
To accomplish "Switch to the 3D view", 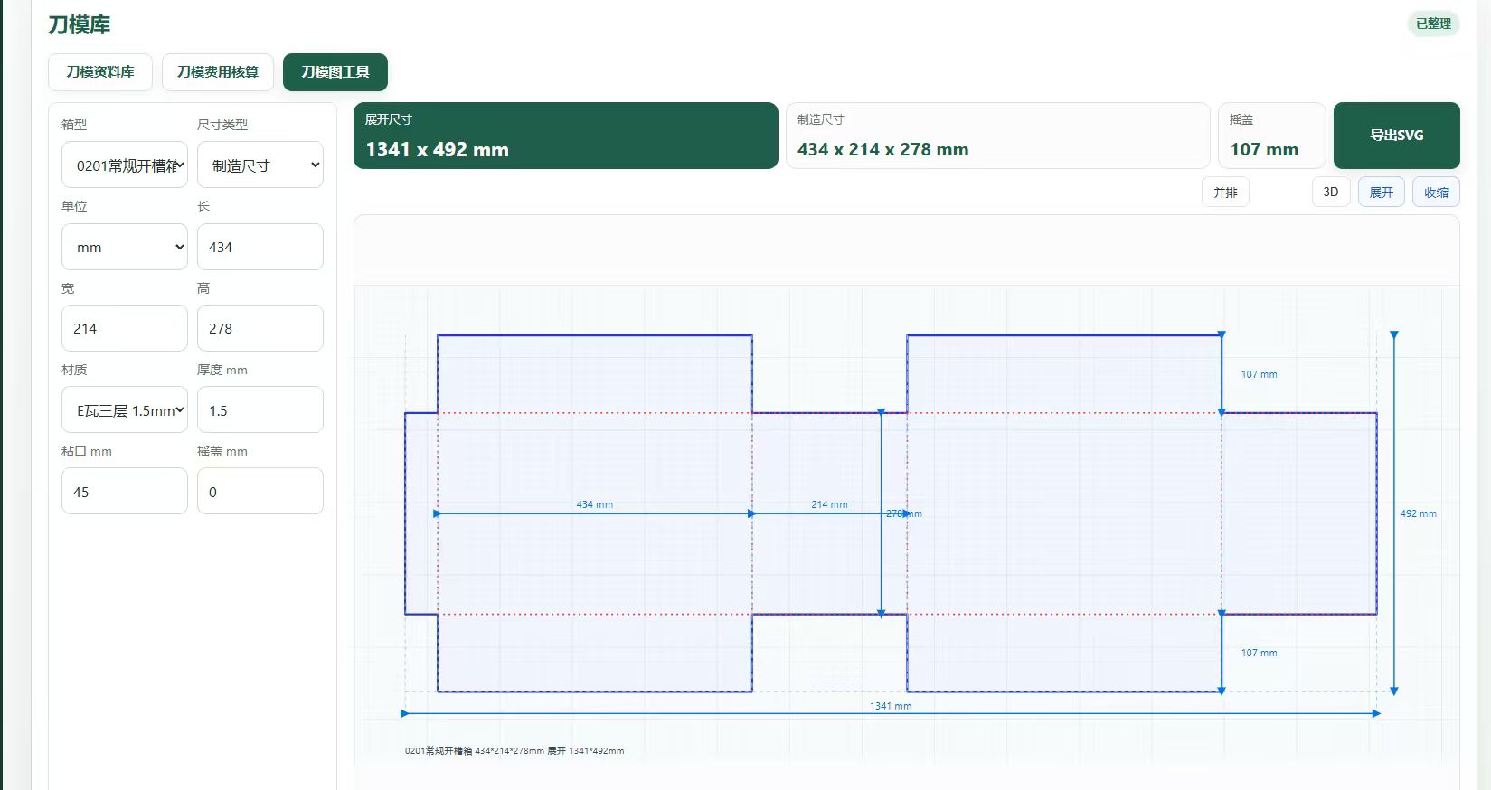I will coord(1331,192).
